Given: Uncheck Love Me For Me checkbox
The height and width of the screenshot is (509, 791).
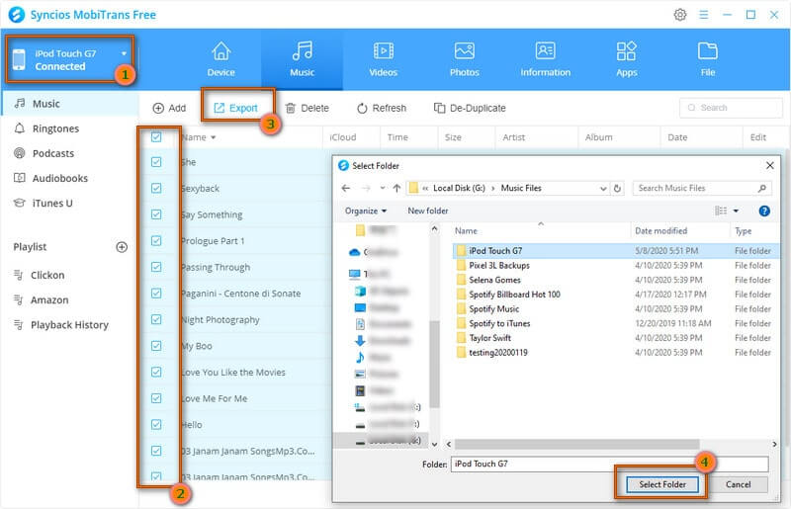Looking at the screenshot, I should [x=156, y=398].
